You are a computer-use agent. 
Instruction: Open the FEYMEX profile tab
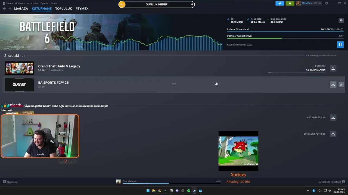(x=82, y=9)
